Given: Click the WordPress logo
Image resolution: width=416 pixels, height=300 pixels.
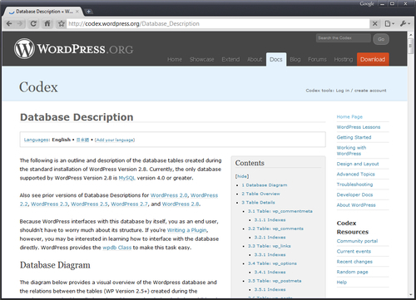Looking at the screenshot, I should pos(24,49).
